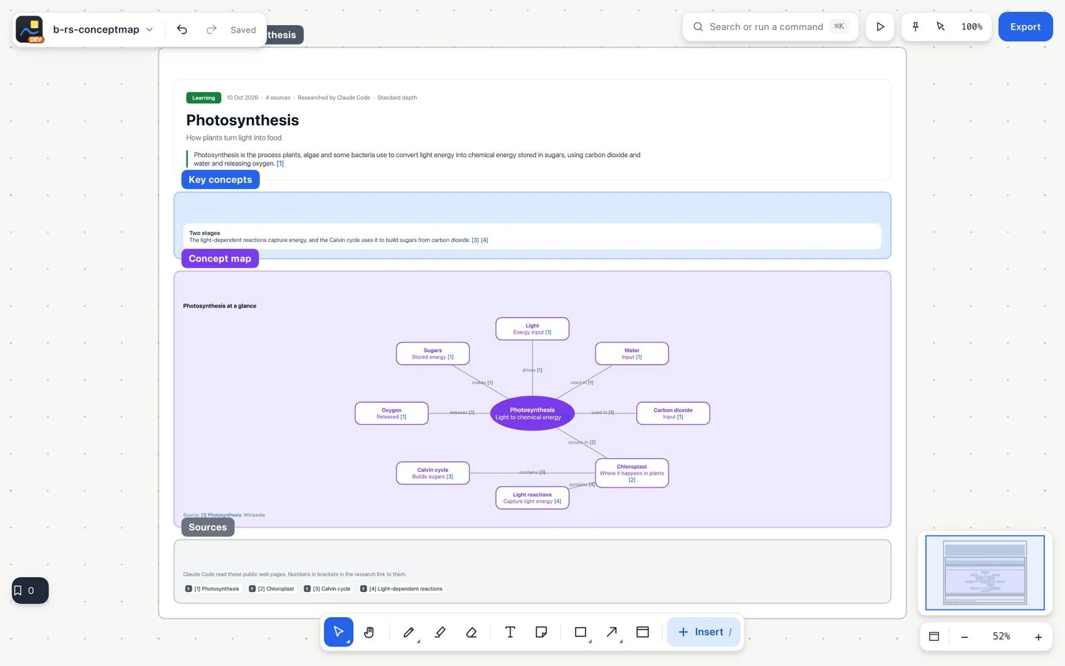Select the pointer selection tool
Image resolution: width=1065 pixels, height=666 pixels.
pos(338,632)
